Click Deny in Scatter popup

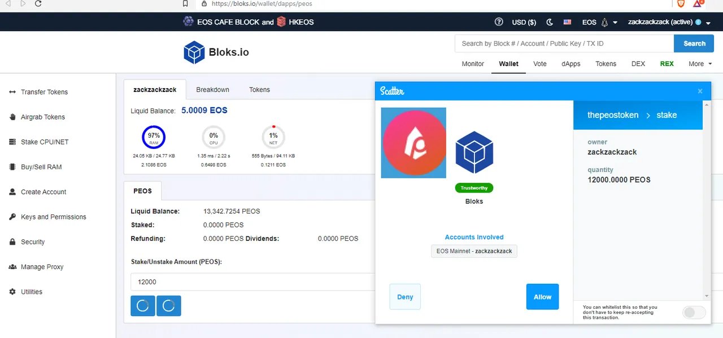(x=405, y=297)
